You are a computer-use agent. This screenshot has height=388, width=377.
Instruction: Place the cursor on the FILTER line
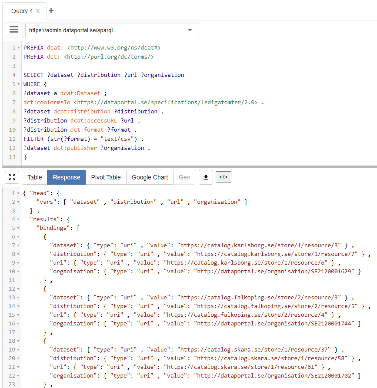(x=65, y=139)
